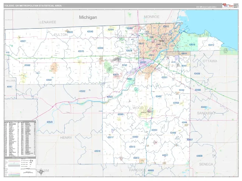The height and width of the screenshot is (181, 242).
Task: Click the map legend line samples box
Action: click(20, 167)
